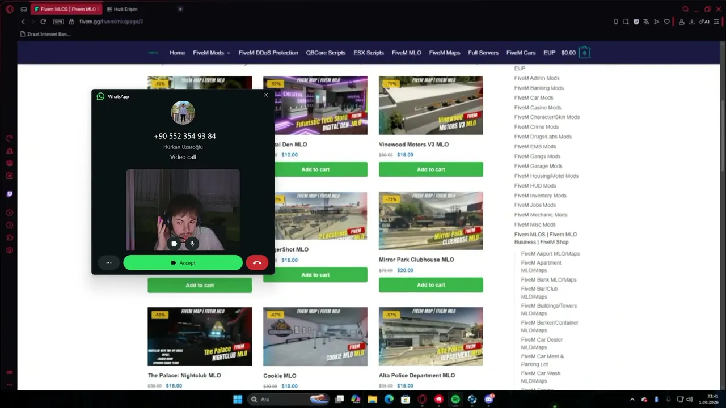
Task: Open ESX Scripts in the navigation bar
Action: click(x=369, y=53)
